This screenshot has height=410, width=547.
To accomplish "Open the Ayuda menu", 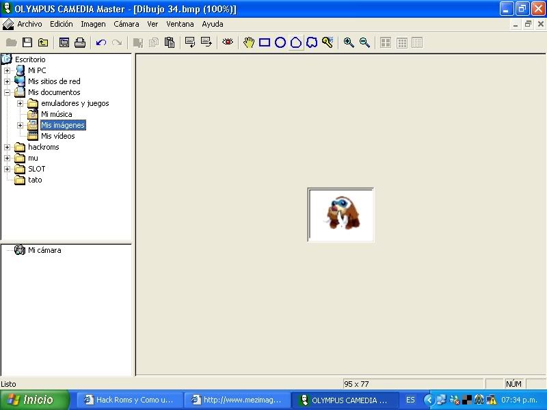I will click(213, 24).
